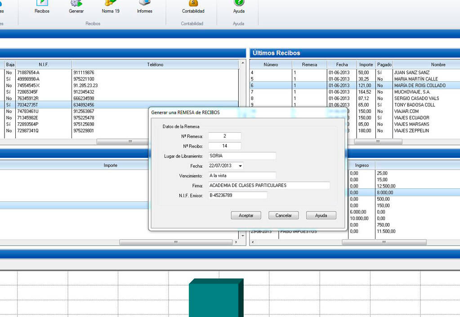
Task: Click the dialog's Ayuda button
Action: (321, 215)
